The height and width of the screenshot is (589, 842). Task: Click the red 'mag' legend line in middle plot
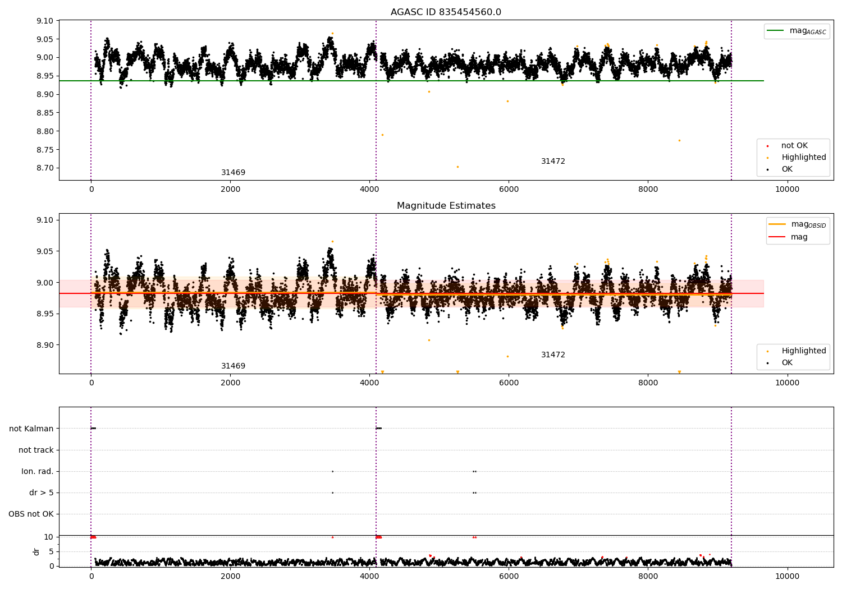click(777, 237)
